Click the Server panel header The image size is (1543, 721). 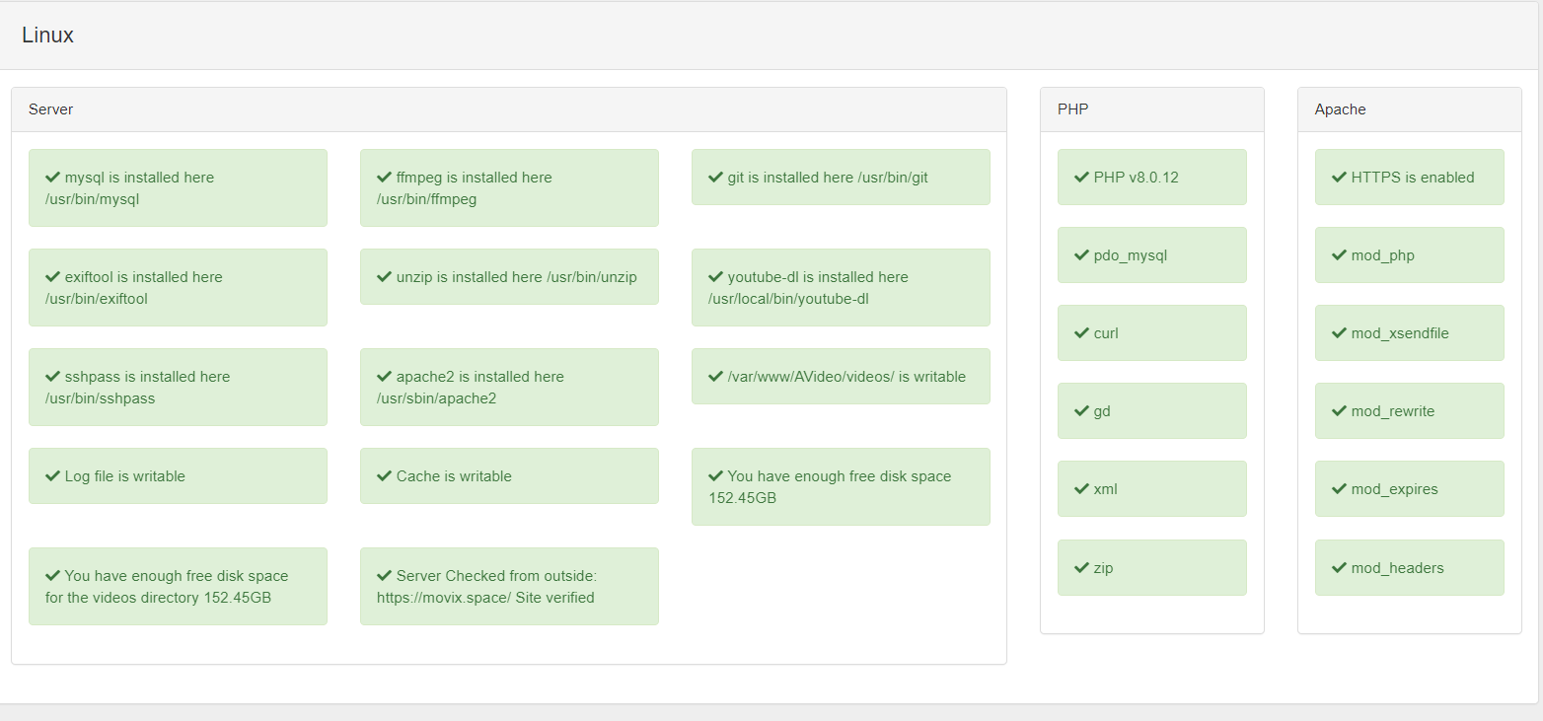[x=508, y=109]
